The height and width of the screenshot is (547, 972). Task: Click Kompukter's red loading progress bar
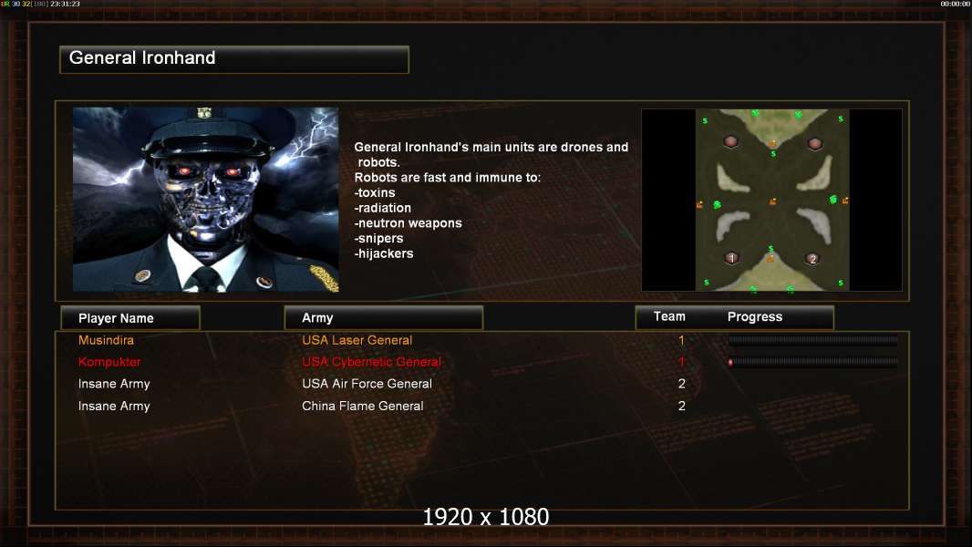pos(812,362)
